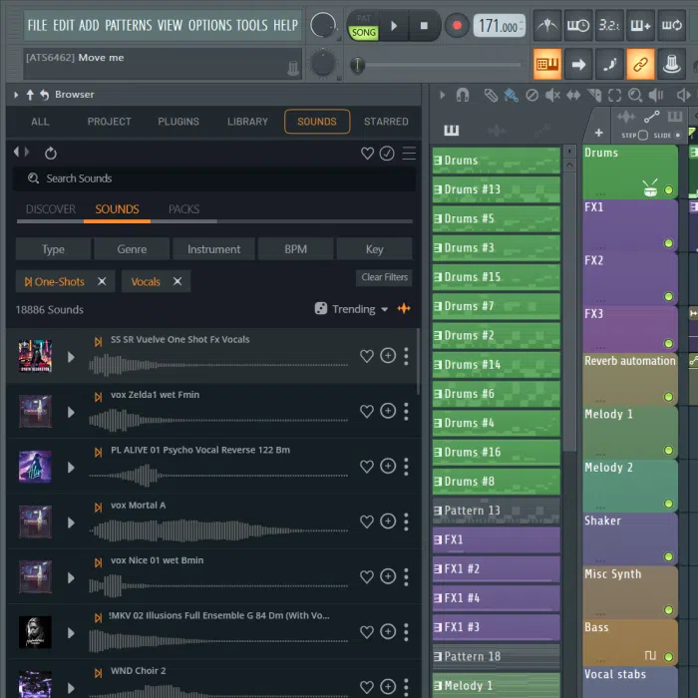The height and width of the screenshot is (698, 698).
Task: Click the vox Nice 01 wet Bmin thumbnail
Action: click(x=35, y=577)
